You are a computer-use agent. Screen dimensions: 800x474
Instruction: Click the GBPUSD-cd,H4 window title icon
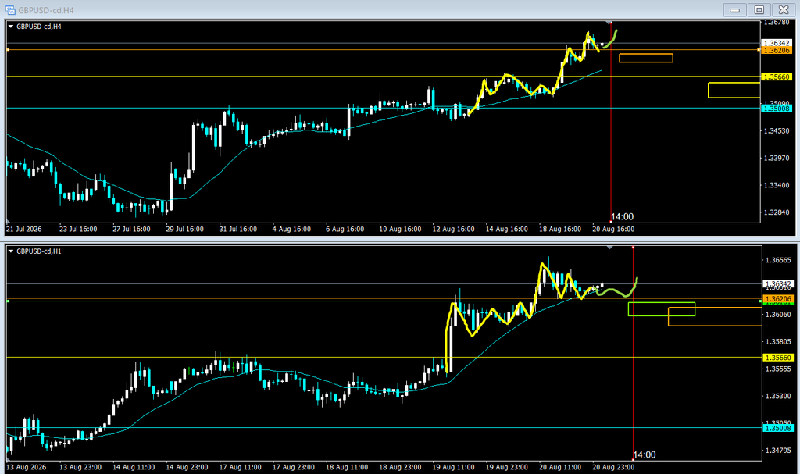tap(10, 9)
